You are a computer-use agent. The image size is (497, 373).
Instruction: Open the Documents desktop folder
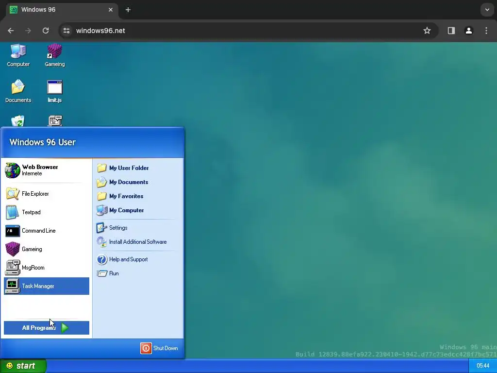(x=18, y=91)
